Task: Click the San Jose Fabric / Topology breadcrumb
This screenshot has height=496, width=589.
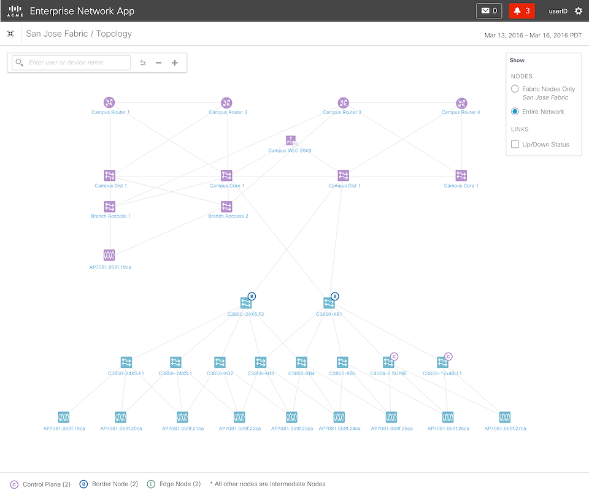Action: [x=79, y=34]
